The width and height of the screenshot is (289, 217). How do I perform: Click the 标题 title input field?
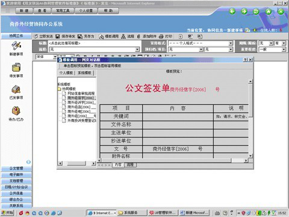95,43
